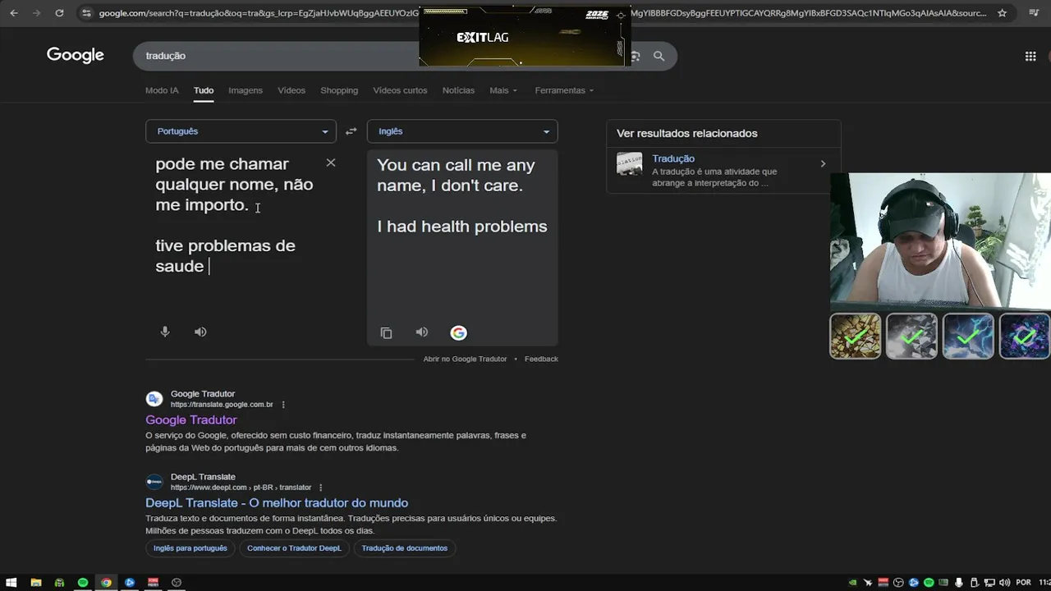Click the Inglês para português chip
This screenshot has height=591, width=1051.
click(190, 548)
